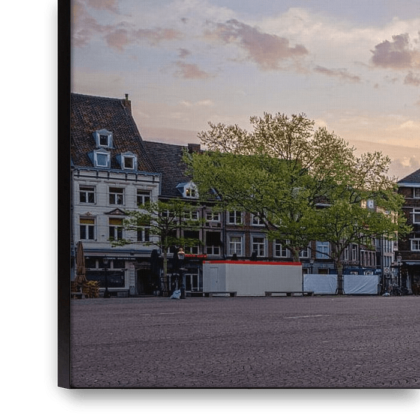Viewport: 420px width, 420px height.
Task: Click the purple cloud in the upper right
Action: pyautogui.click(x=394, y=53)
